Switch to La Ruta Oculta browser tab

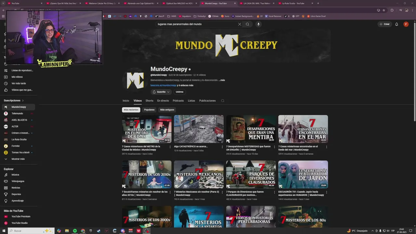point(295,3)
